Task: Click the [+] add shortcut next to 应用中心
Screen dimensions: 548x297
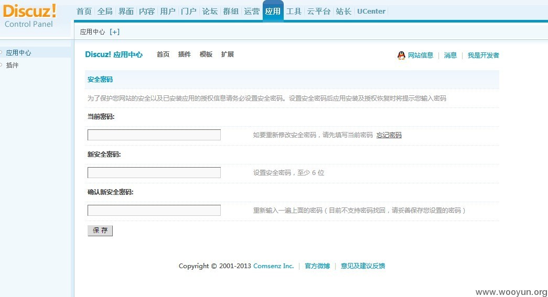Action: tap(114, 32)
